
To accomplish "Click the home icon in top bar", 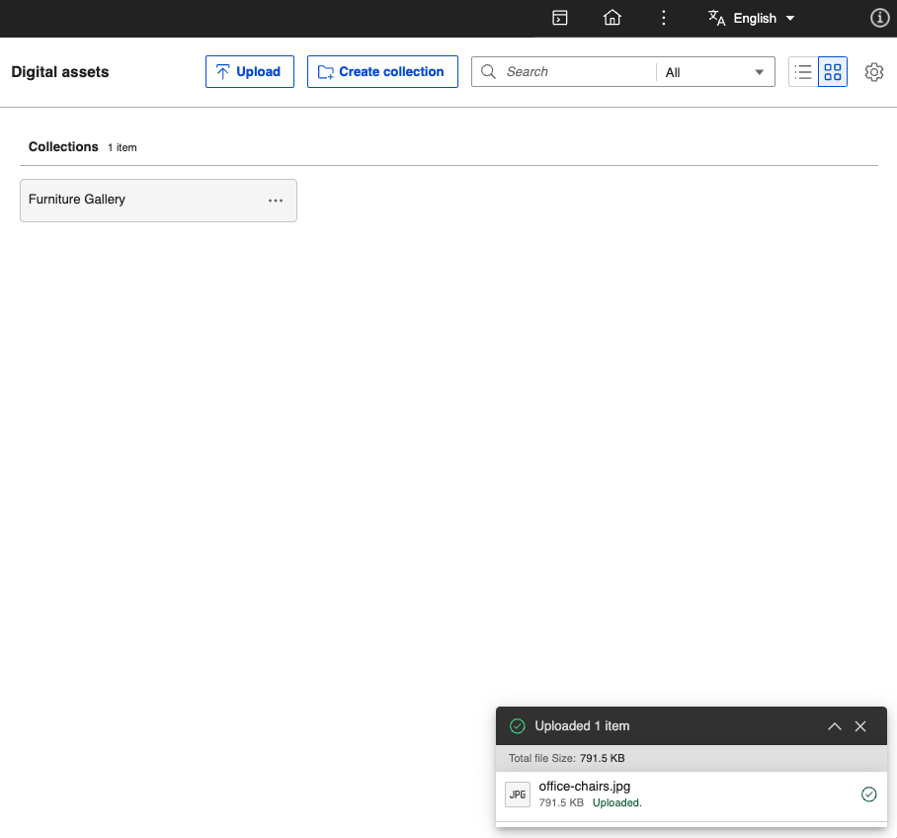I will pos(612,18).
